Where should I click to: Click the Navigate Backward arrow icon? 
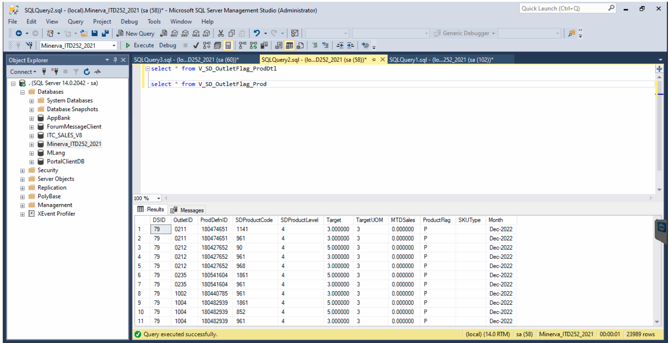(19, 33)
